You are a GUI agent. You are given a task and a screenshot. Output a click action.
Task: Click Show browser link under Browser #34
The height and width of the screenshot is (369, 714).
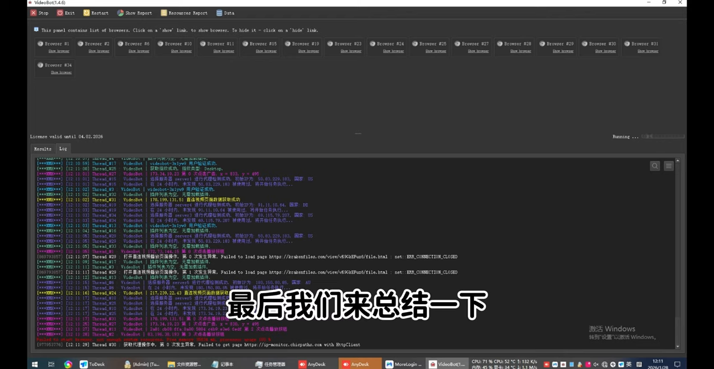click(61, 72)
